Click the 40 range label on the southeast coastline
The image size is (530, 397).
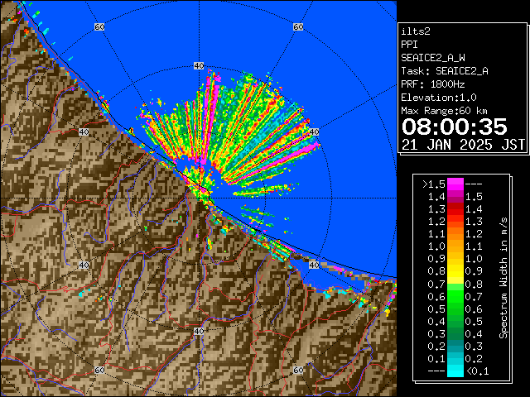[314, 265]
